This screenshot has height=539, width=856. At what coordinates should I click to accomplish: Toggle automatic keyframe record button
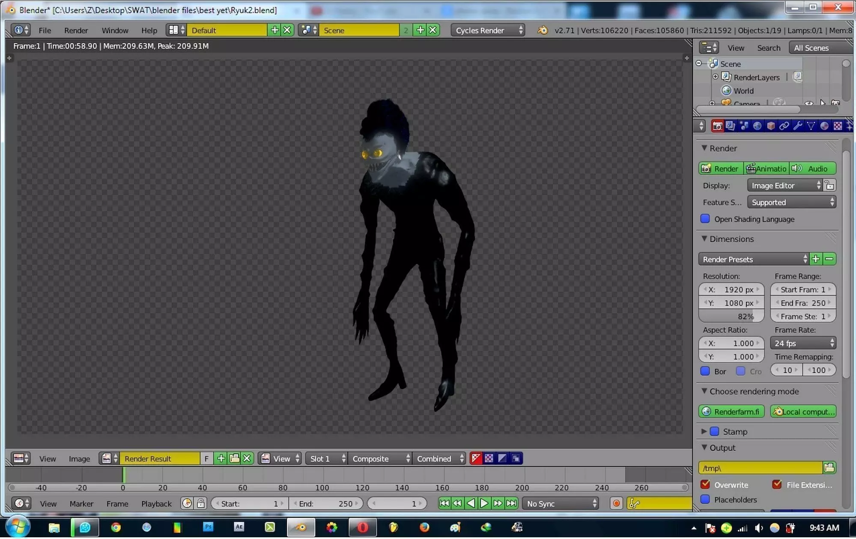click(x=616, y=504)
